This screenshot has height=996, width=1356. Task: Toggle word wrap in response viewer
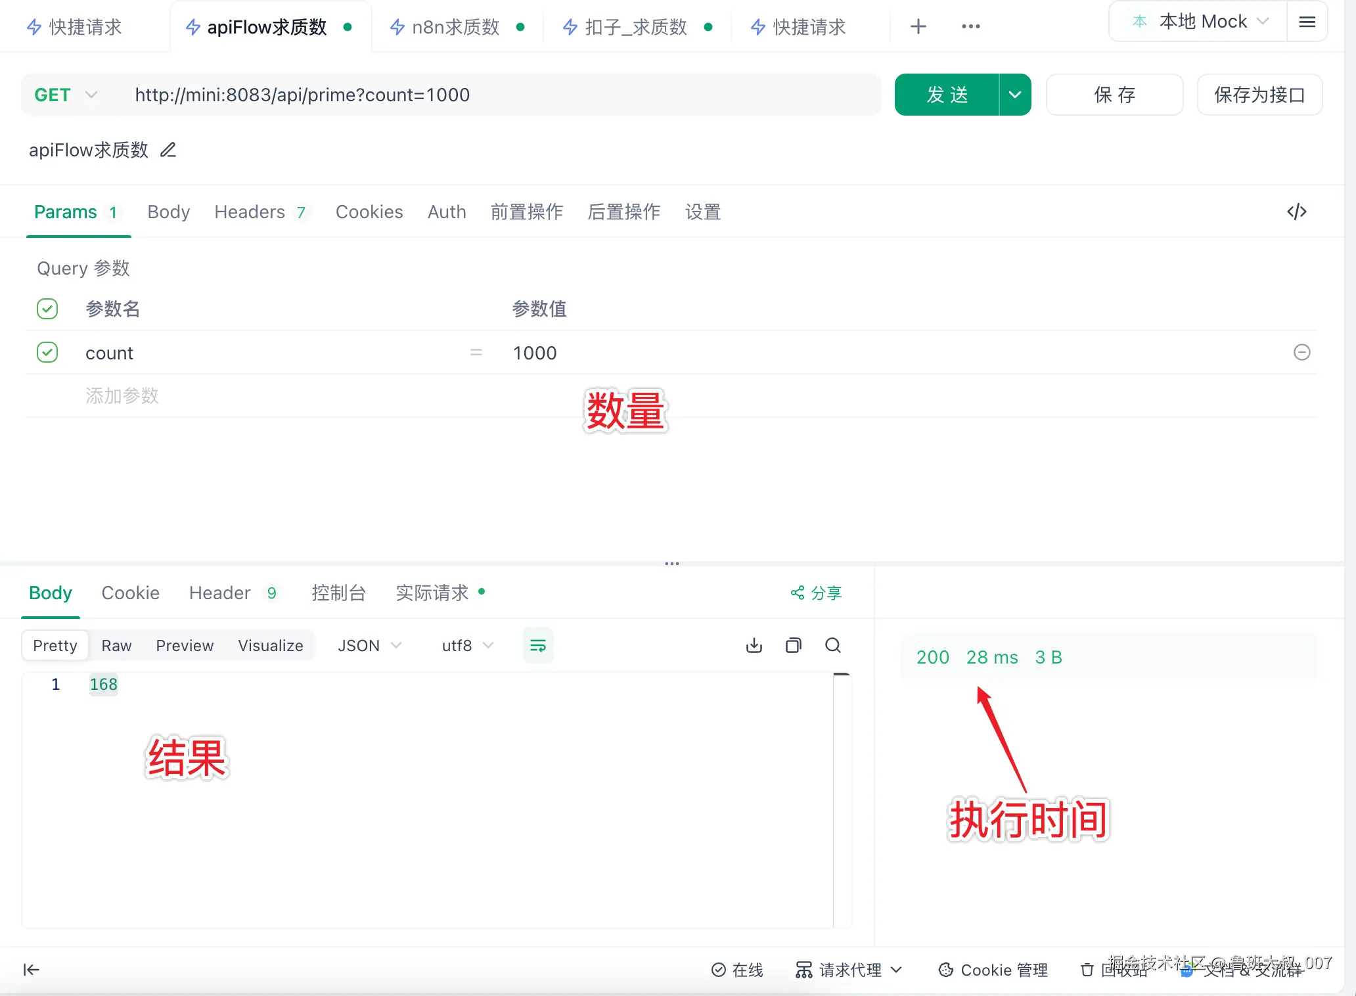pos(538,645)
